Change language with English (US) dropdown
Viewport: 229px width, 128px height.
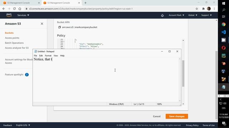pos(23,125)
